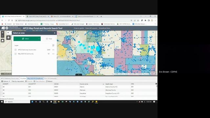The image size is (210, 118).
Task: Zoom out on the map
Action: tap(3, 36)
